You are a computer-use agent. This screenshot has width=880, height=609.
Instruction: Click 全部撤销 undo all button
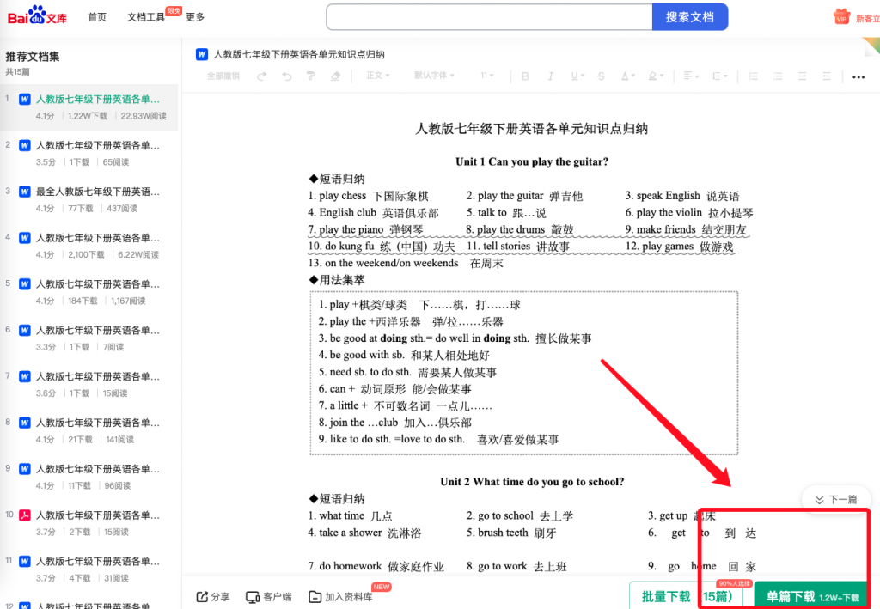(x=223, y=76)
